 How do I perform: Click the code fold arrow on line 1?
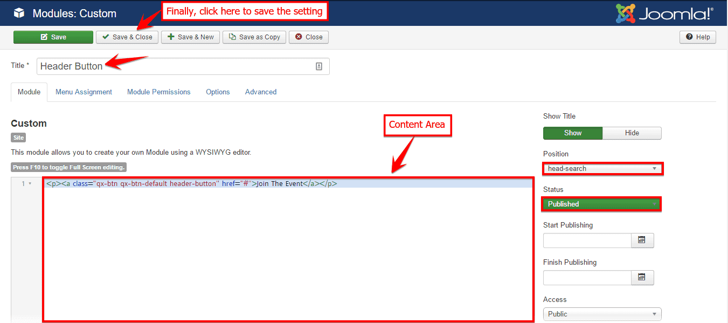coord(30,184)
